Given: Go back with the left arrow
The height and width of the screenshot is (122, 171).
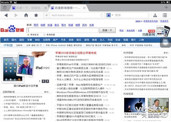Looking at the screenshot, I should [6, 15].
